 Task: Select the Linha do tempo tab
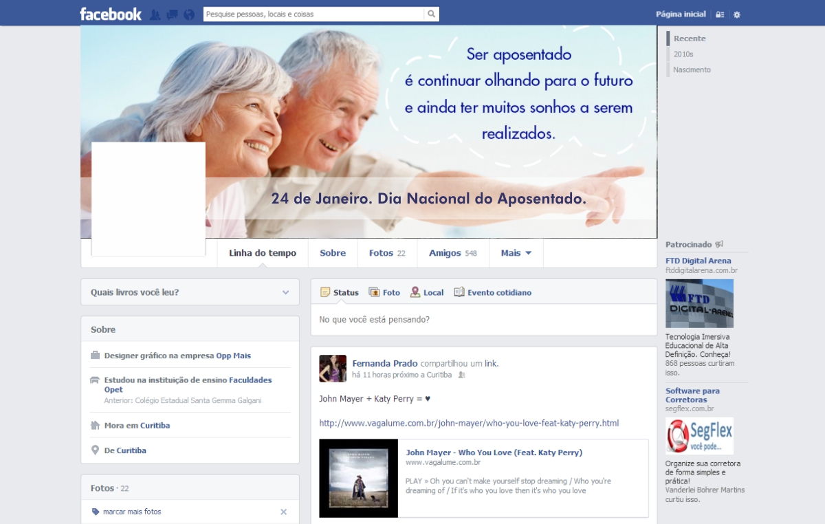click(263, 253)
